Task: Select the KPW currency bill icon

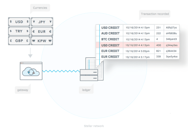Action: (x=42, y=41)
